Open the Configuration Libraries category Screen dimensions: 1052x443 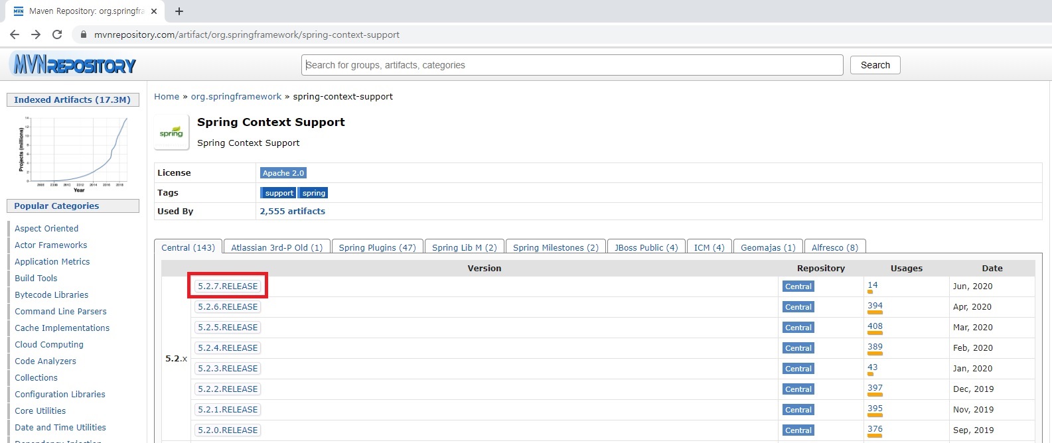click(60, 395)
